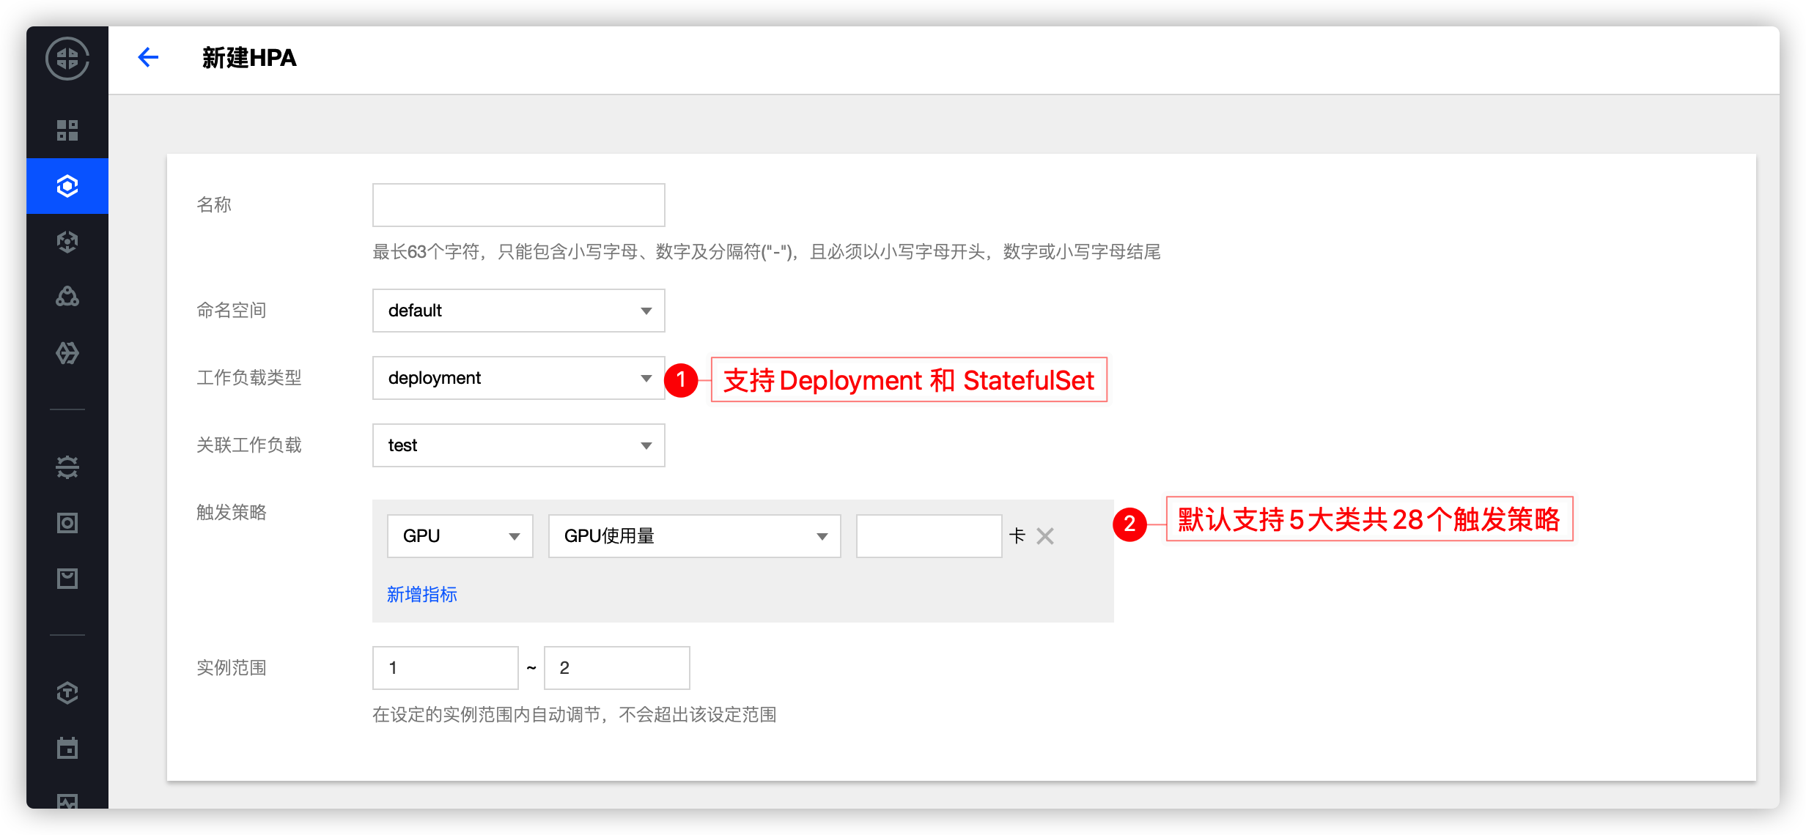Click the 实例范围 label
Image resolution: width=1806 pixels, height=835 pixels.
coord(232,668)
